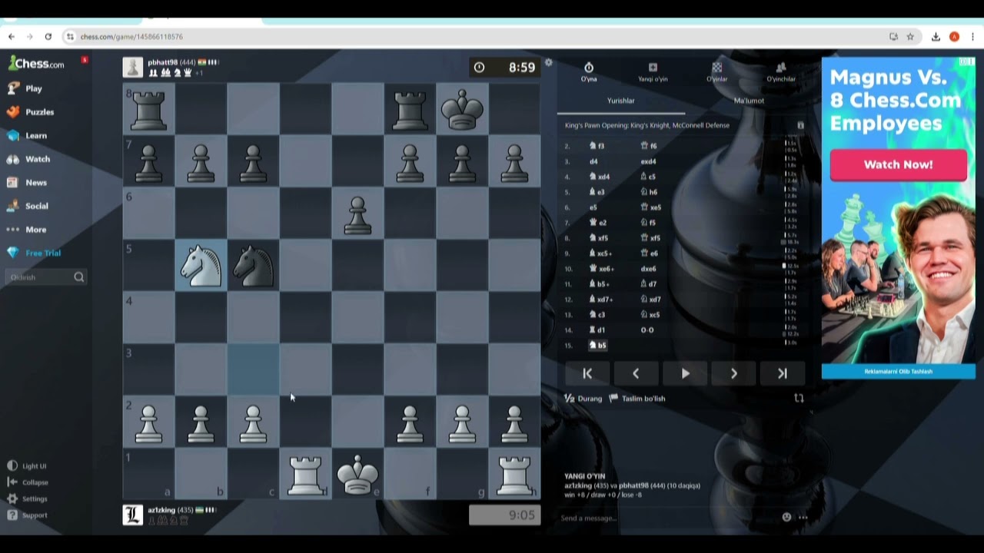Click the Free Trial diamond link
This screenshot has width=984, height=553.
(x=34, y=253)
